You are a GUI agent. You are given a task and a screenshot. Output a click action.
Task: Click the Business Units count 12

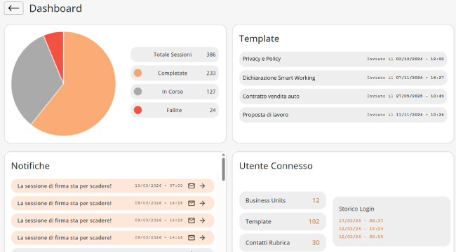tap(316, 201)
